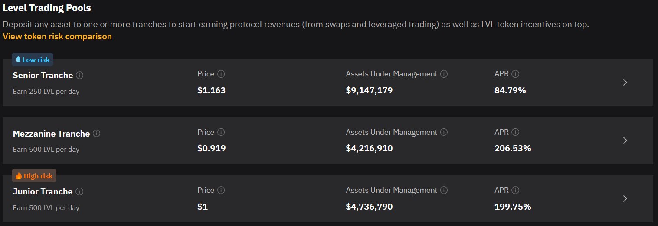The width and height of the screenshot is (658, 226).
Task: Open the View token risk comparison link
Action: pos(57,36)
